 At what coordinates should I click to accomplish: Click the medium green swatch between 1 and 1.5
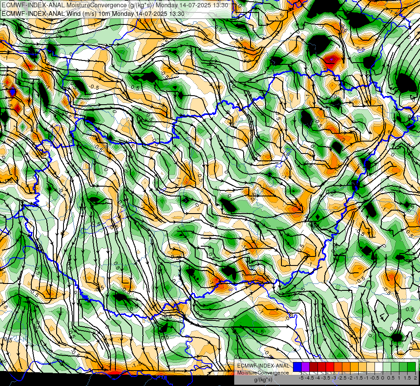(403, 367)
